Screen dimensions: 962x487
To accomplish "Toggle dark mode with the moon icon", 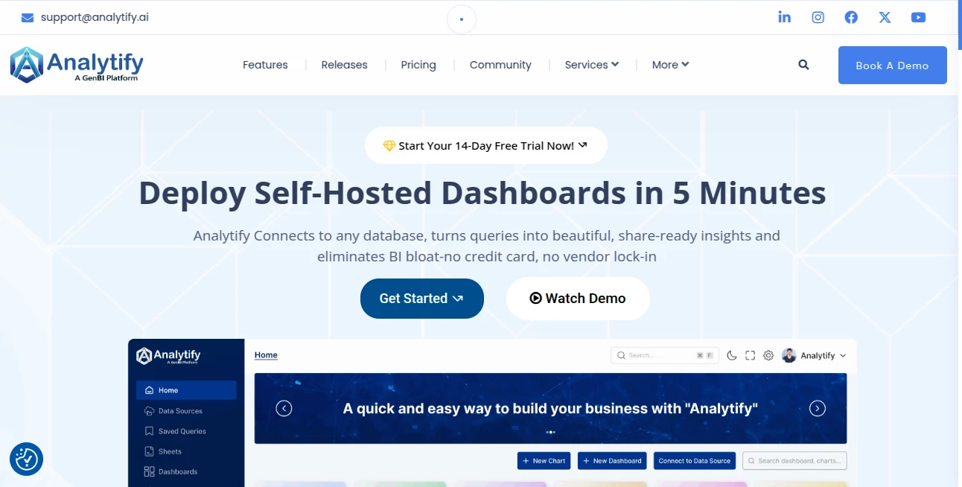I will coord(732,355).
